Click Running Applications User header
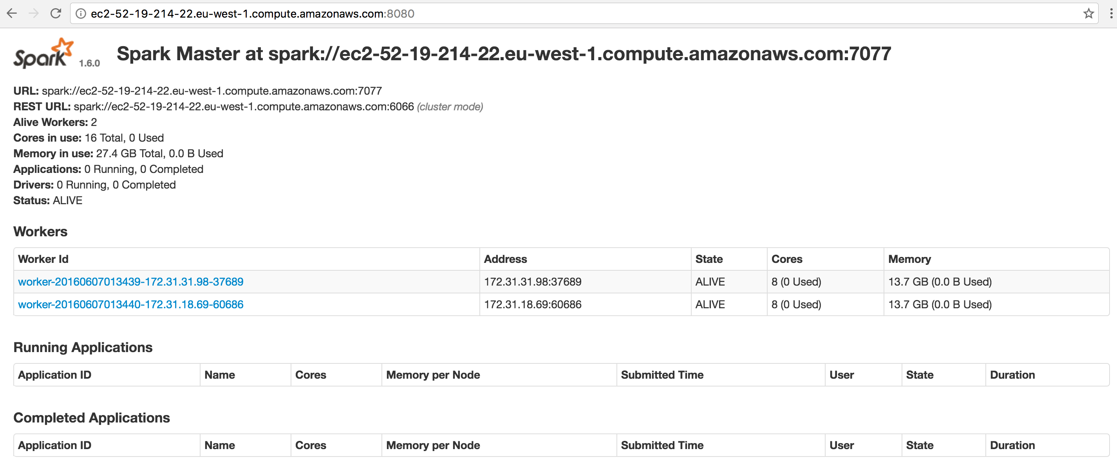Viewport: 1117px width, 462px height. pos(841,375)
